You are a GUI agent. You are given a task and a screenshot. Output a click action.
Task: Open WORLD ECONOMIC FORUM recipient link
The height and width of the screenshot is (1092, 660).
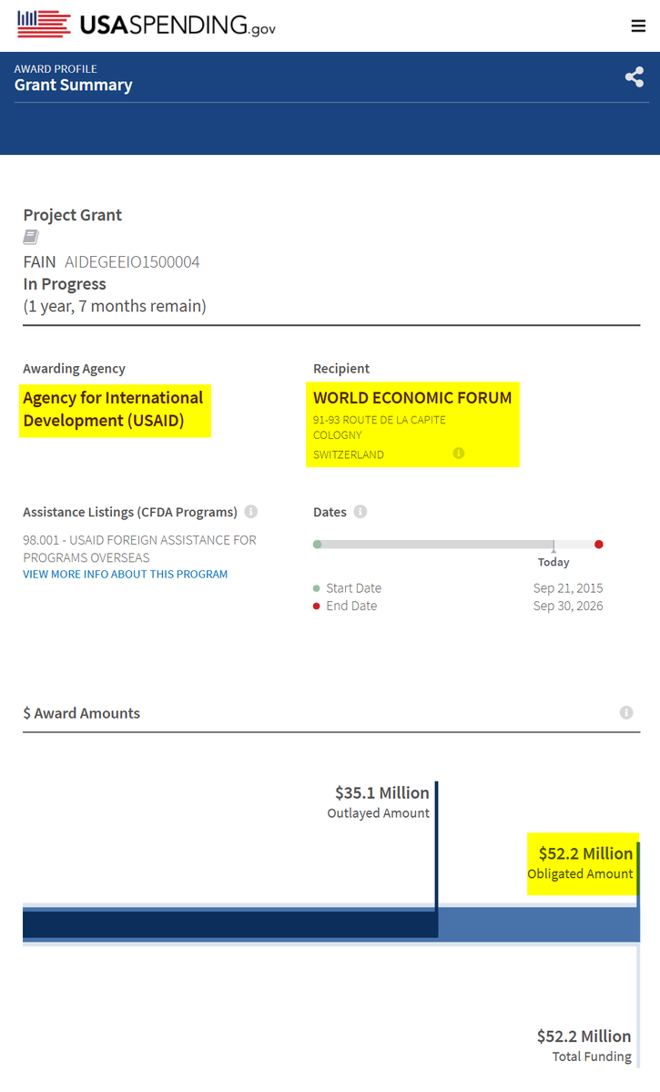[x=412, y=397]
